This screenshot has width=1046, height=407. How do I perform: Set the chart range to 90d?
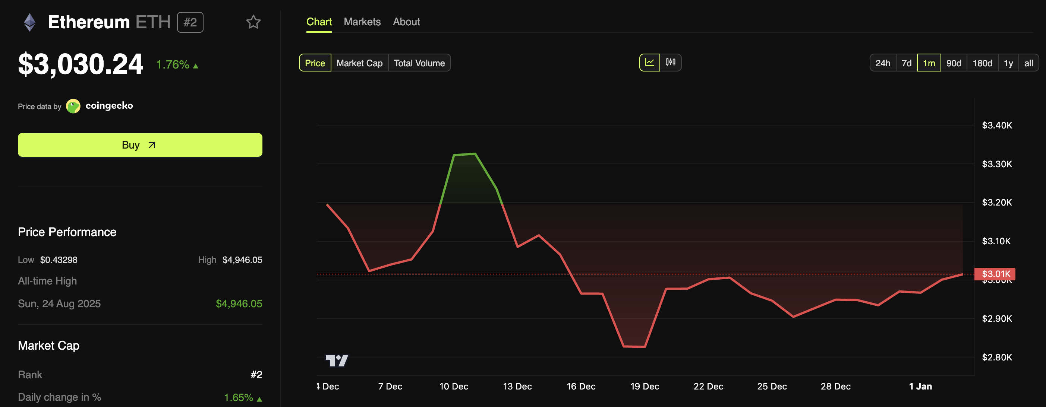954,63
